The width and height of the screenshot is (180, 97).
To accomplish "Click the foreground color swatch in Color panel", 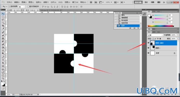I will pyautogui.click(x=149, y=16).
